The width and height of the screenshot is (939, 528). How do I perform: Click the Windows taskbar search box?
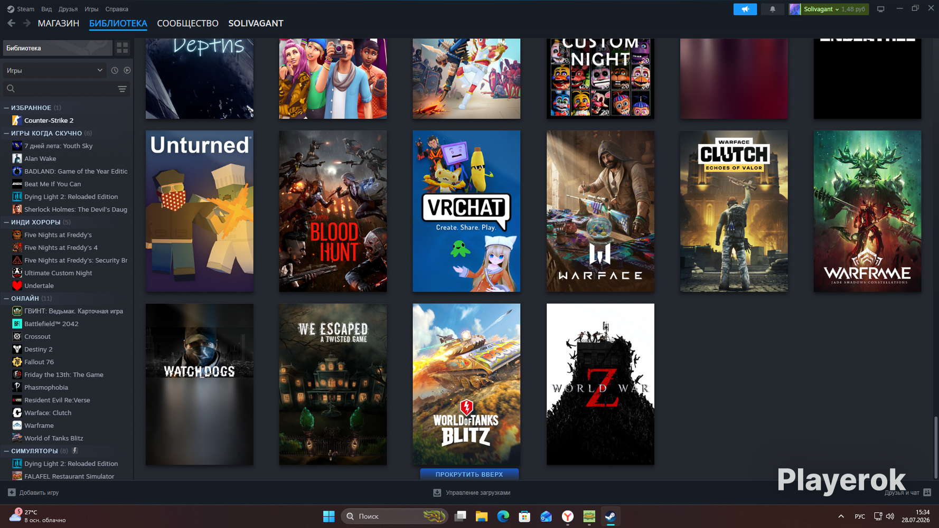[395, 516]
